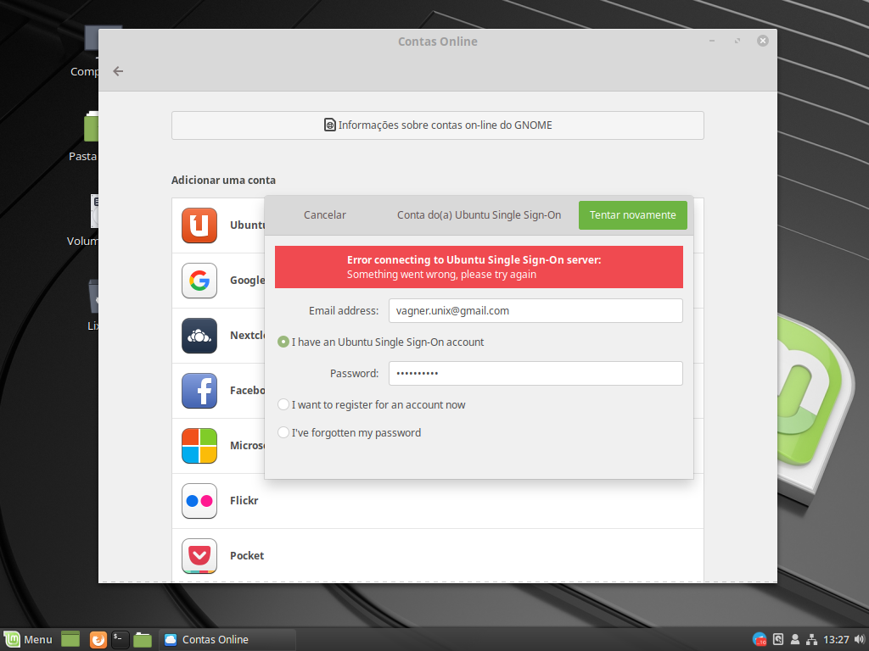Click the Microsoft four-color icon

click(x=199, y=446)
